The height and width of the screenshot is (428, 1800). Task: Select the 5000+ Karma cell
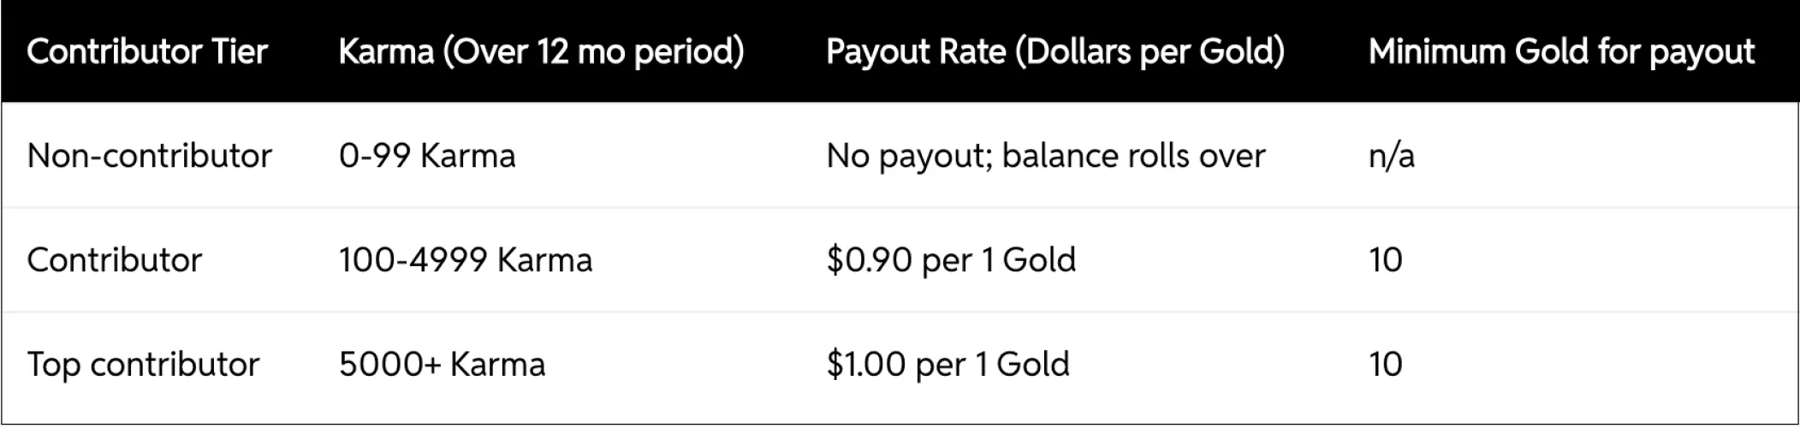pyautogui.click(x=442, y=365)
